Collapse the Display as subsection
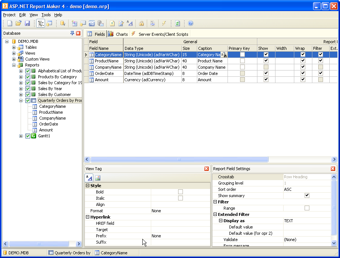This screenshot has width=340, height=258. click(x=221, y=221)
